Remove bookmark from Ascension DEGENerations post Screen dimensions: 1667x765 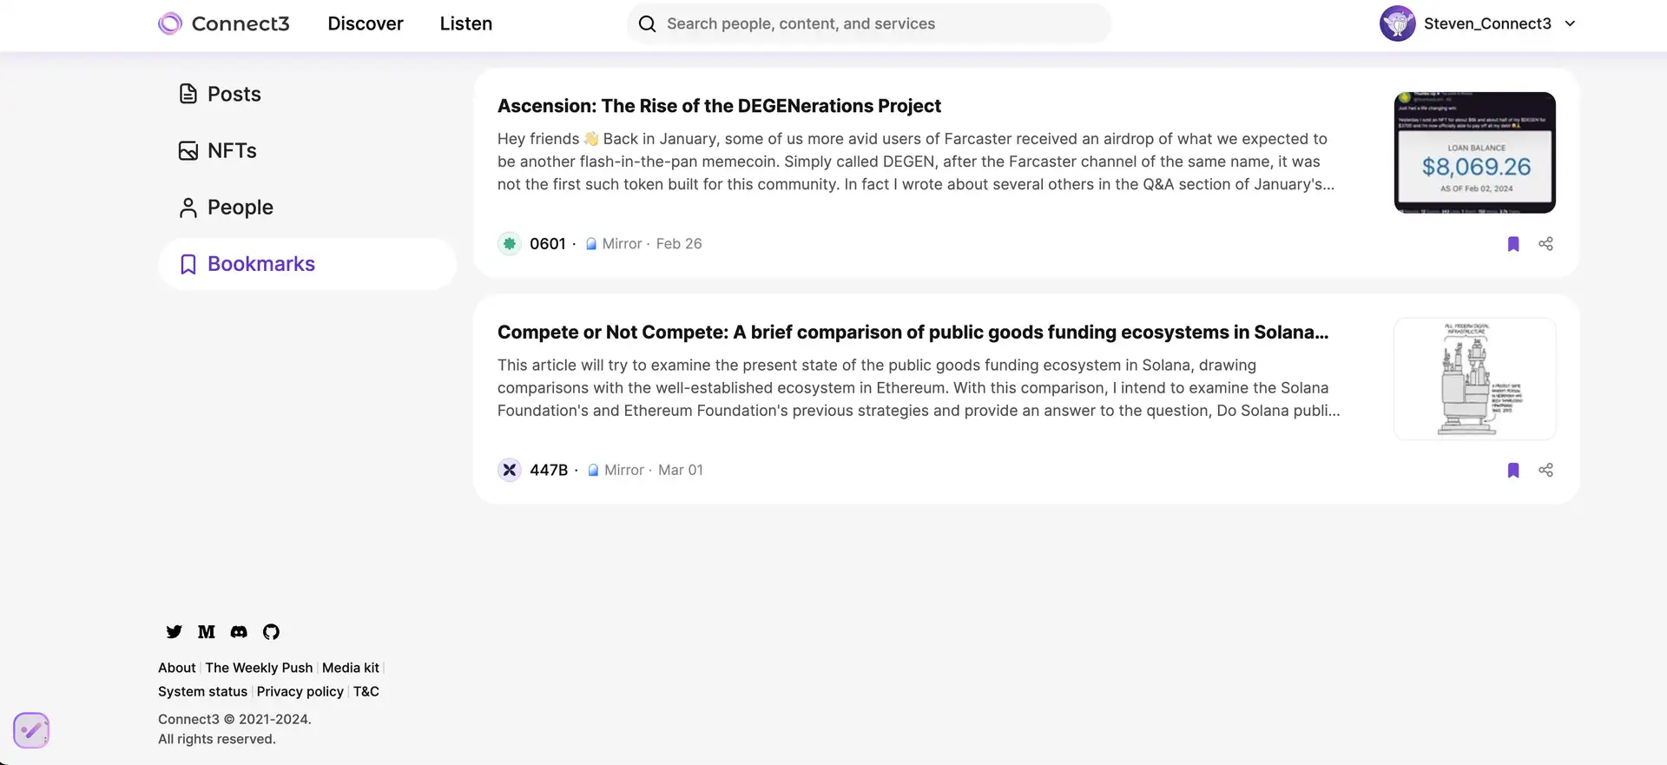click(x=1513, y=244)
